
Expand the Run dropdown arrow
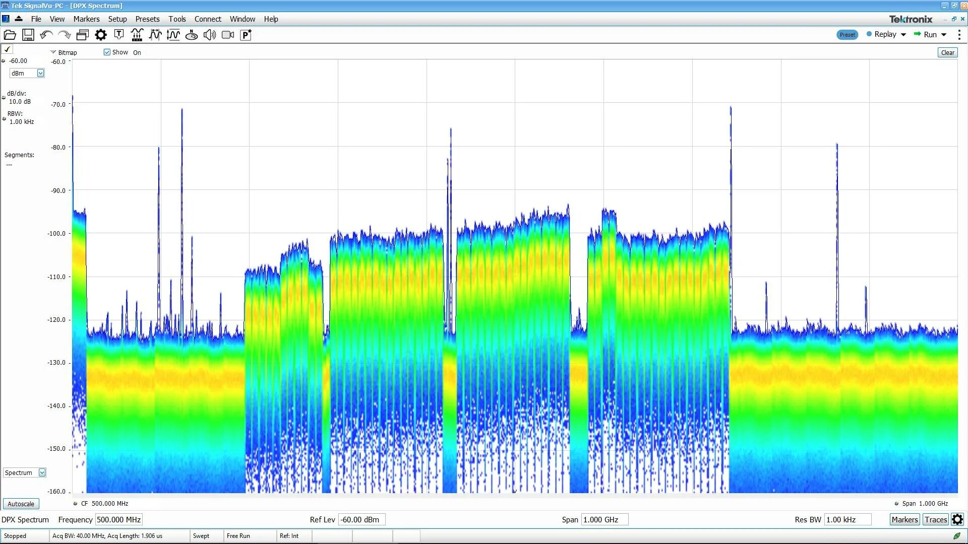pos(944,35)
